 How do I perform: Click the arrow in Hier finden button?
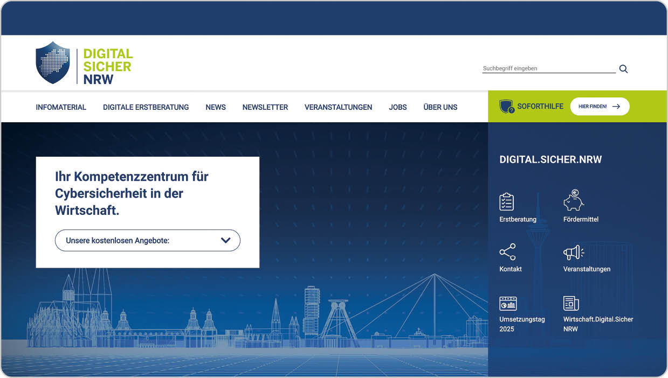(x=616, y=107)
